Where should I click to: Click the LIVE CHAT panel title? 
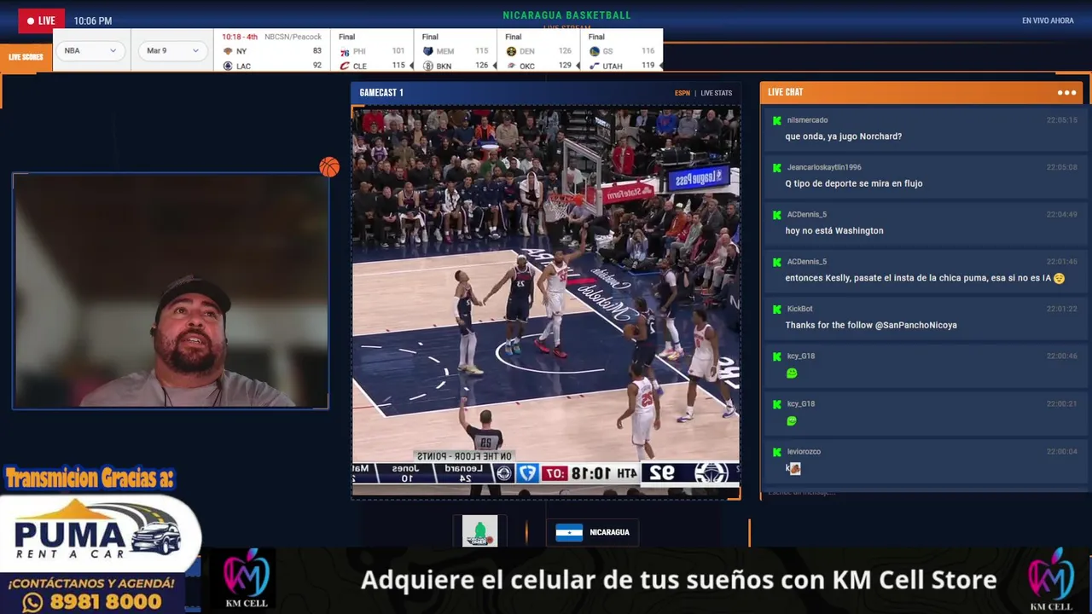coord(785,92)
